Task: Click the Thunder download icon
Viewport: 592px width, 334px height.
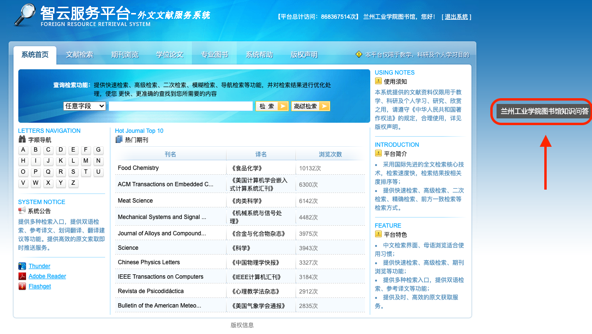Action: coord(22,266)
